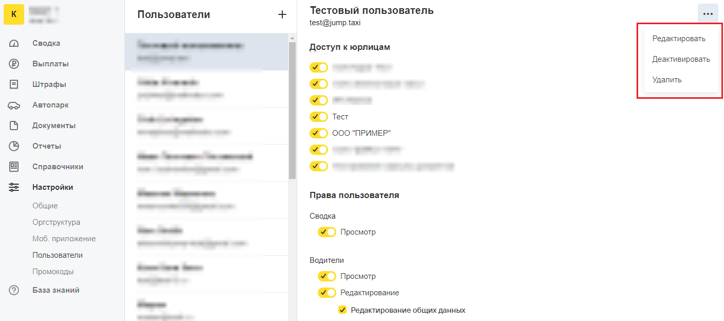
Task: Disable access to ООО "ПРИМЕР"
Action: 319,133
